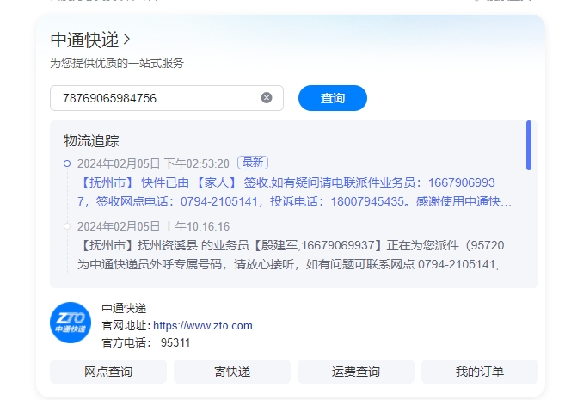This screenshot has width=565, height=400.
Task: Click the 运费查询 button
Action: pos(356,372)
